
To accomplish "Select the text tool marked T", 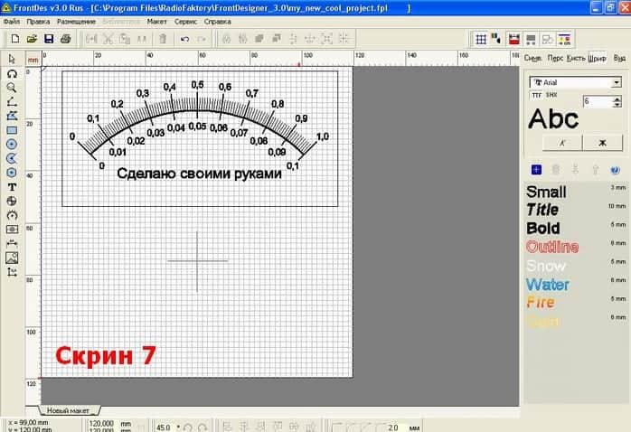I will click(x=12, y=187).
